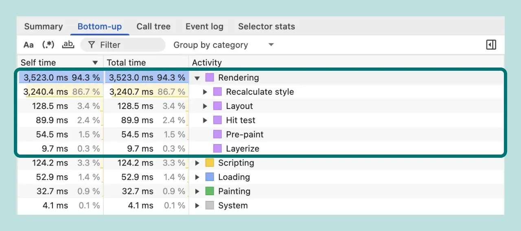This screenshot has width=521, height=231.
Task: Open the Event log tab
Action: (x=204, y=26)
